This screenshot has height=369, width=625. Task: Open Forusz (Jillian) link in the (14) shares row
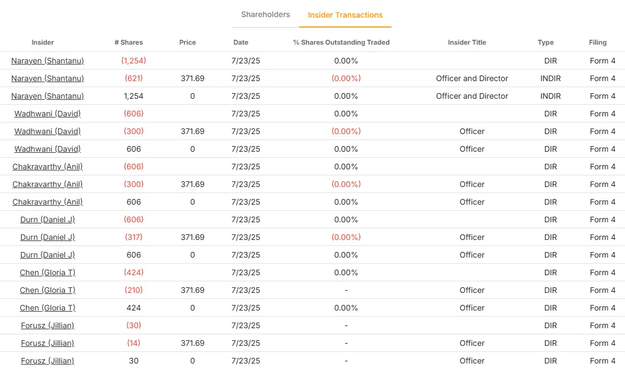[x=47, y=343]
